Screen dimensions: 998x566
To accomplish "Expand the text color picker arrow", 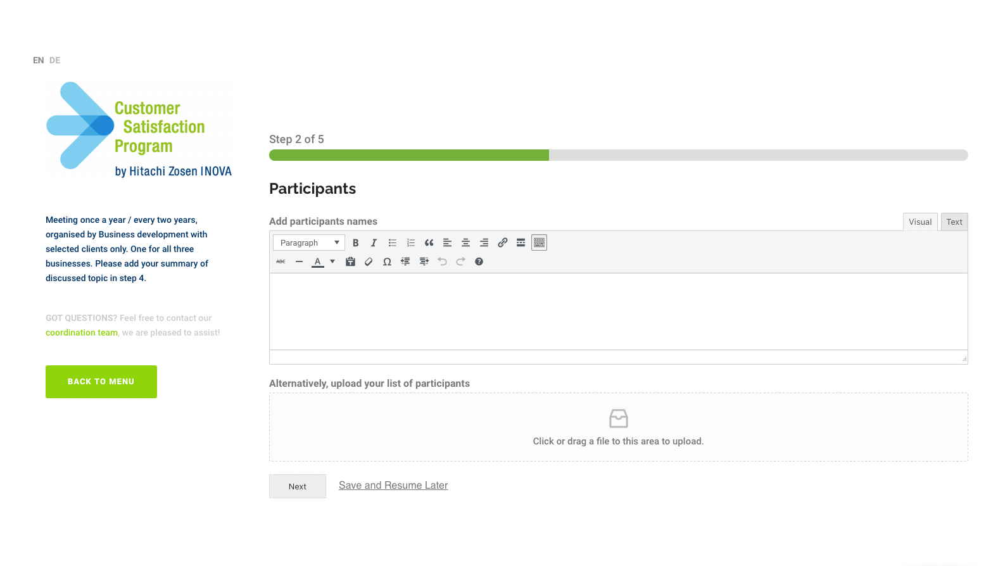I will 332,262.
